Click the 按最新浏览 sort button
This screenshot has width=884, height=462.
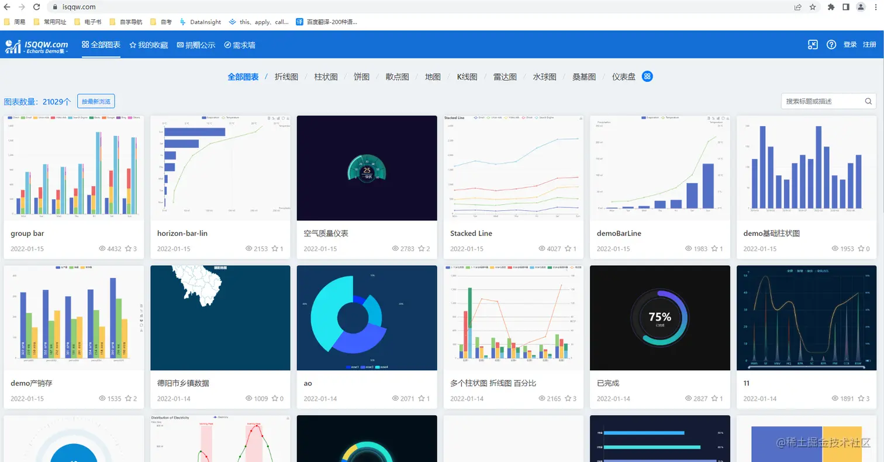[x=96, y=101]
